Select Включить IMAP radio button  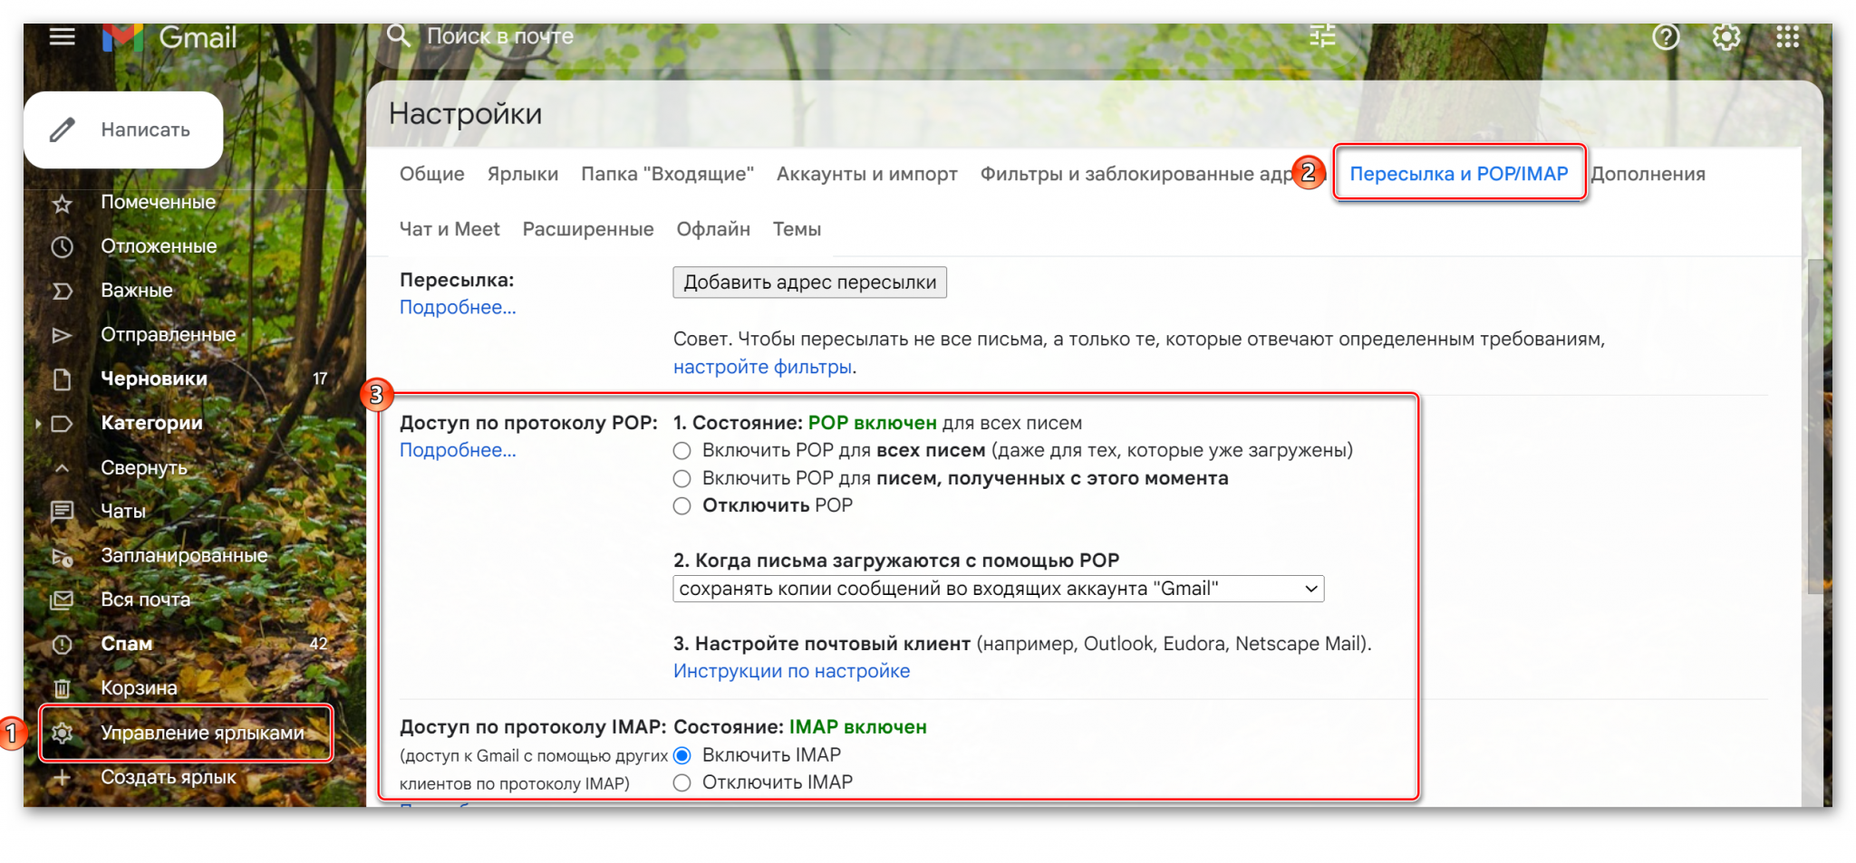(682, 755)
